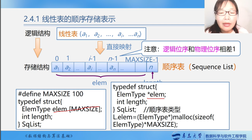Click the magenta 逻辑位序 text in callout
The width and height of the screenshot is (252, 140).
pos(175,49)
